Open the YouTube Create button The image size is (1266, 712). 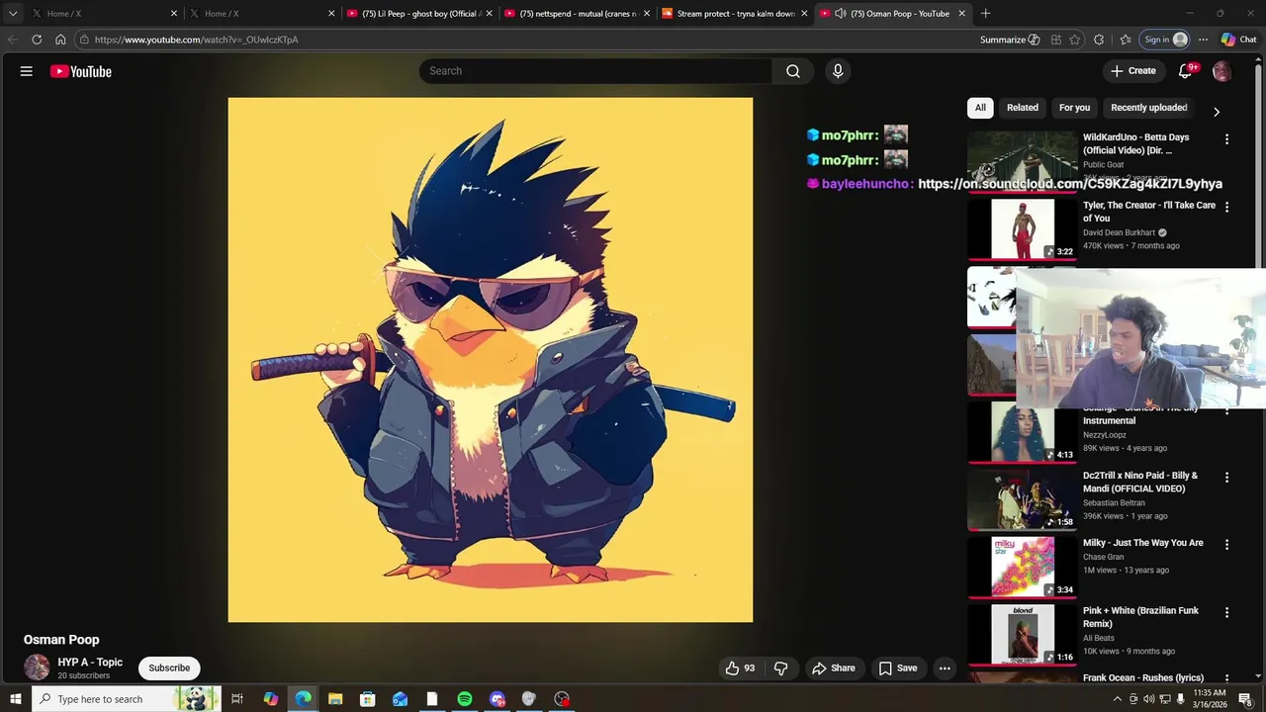point(1133,71)
